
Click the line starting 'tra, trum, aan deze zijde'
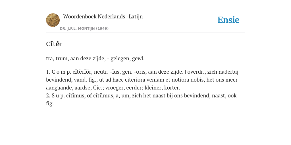tap(95, 59)
